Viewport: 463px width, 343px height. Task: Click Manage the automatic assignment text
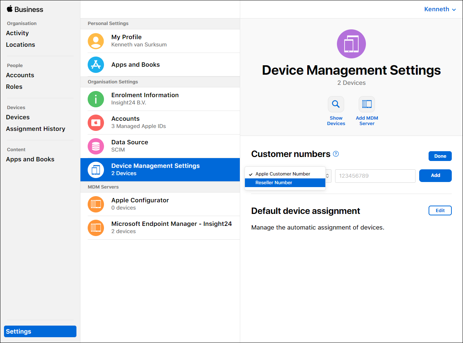coord(318,228)
